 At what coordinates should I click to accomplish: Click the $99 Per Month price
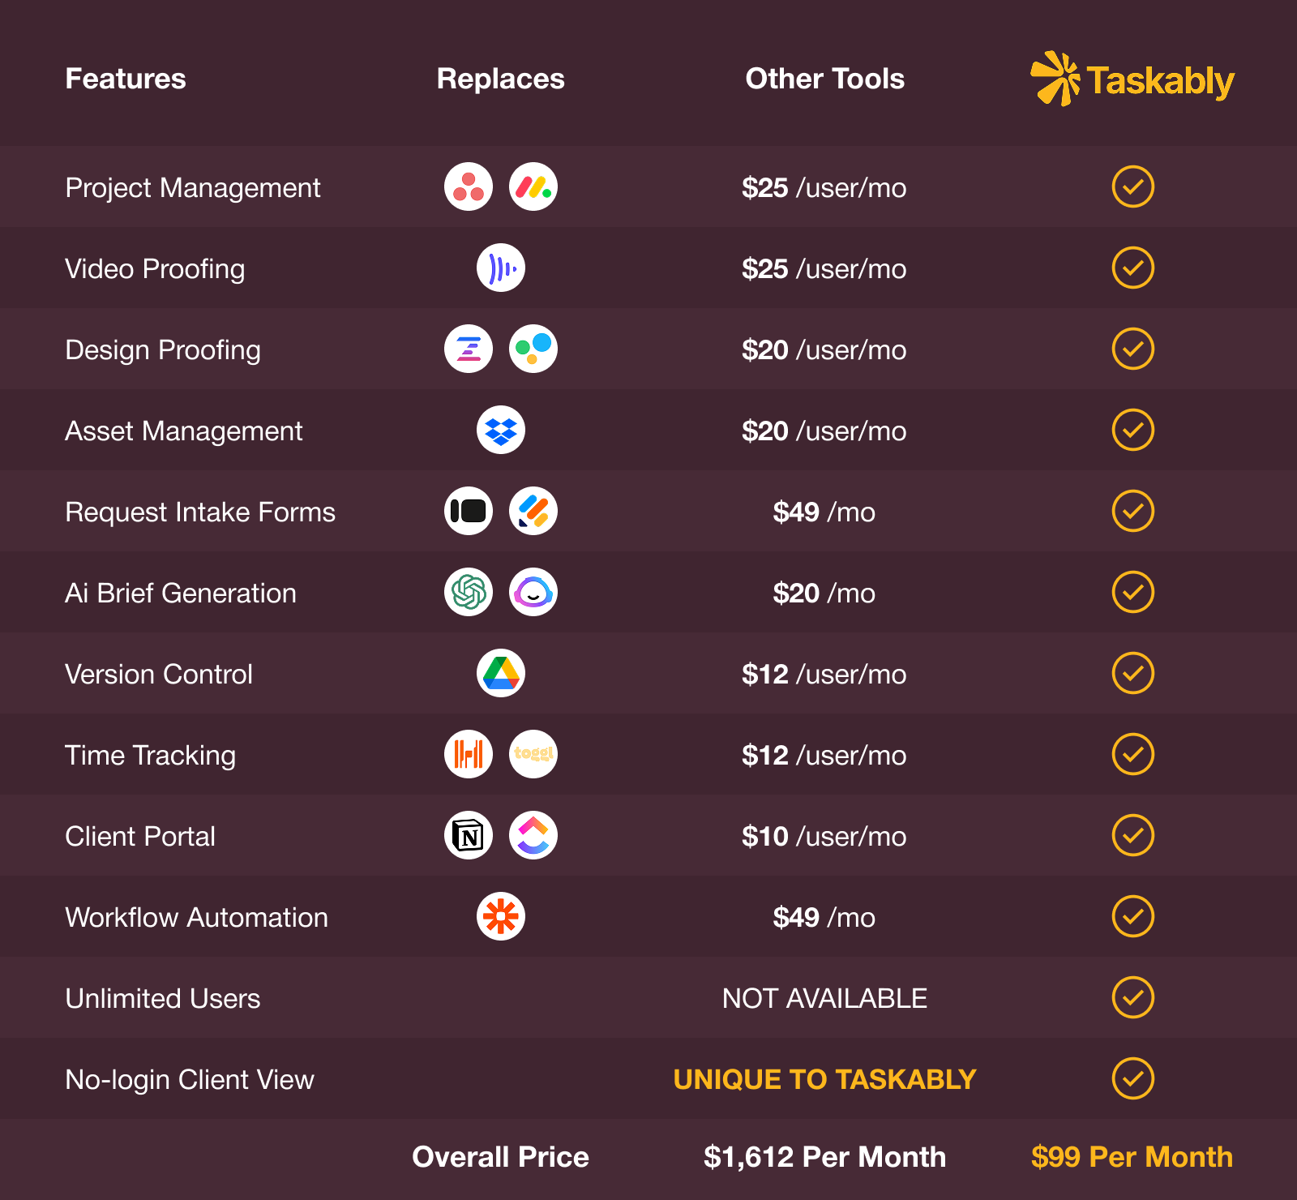point(1132,1157)
